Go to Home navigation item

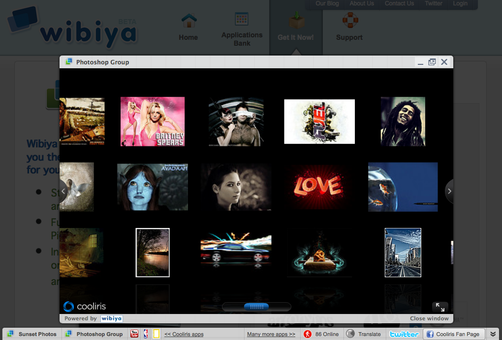[x=188, y=27]
